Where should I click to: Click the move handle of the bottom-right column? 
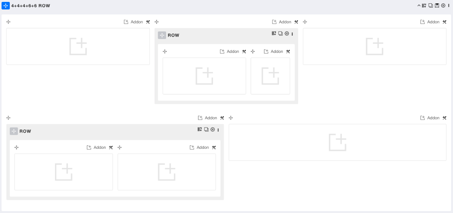[x=231, y=118]
